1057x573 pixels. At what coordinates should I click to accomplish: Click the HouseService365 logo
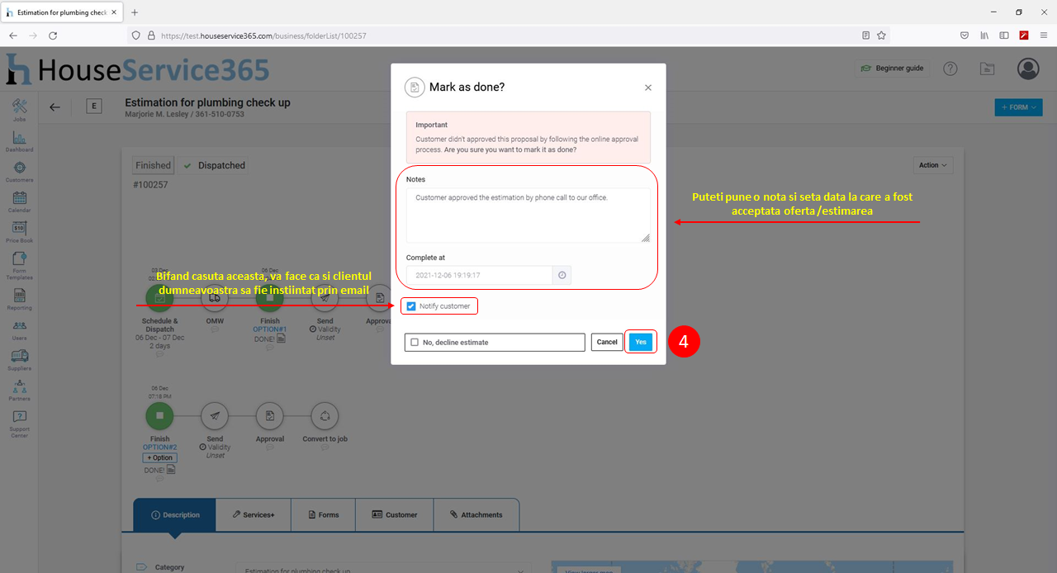click(138, 70)
